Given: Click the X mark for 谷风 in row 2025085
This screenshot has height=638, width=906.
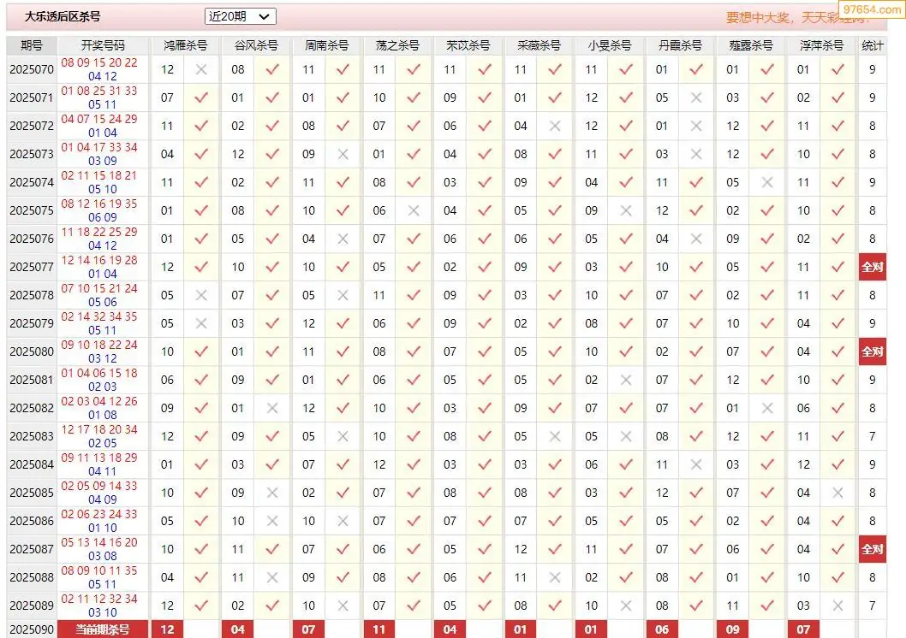Looking at the screenshot, I should [x=272, y=493].
